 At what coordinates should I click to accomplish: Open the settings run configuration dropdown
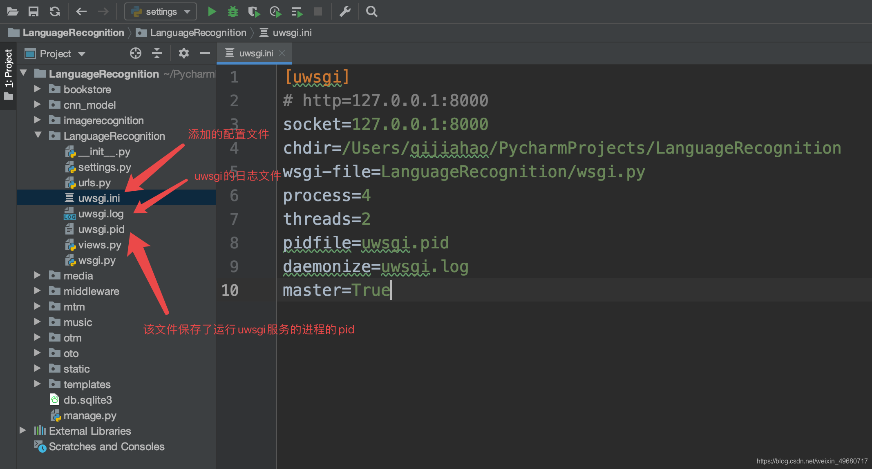click(161, 11)
